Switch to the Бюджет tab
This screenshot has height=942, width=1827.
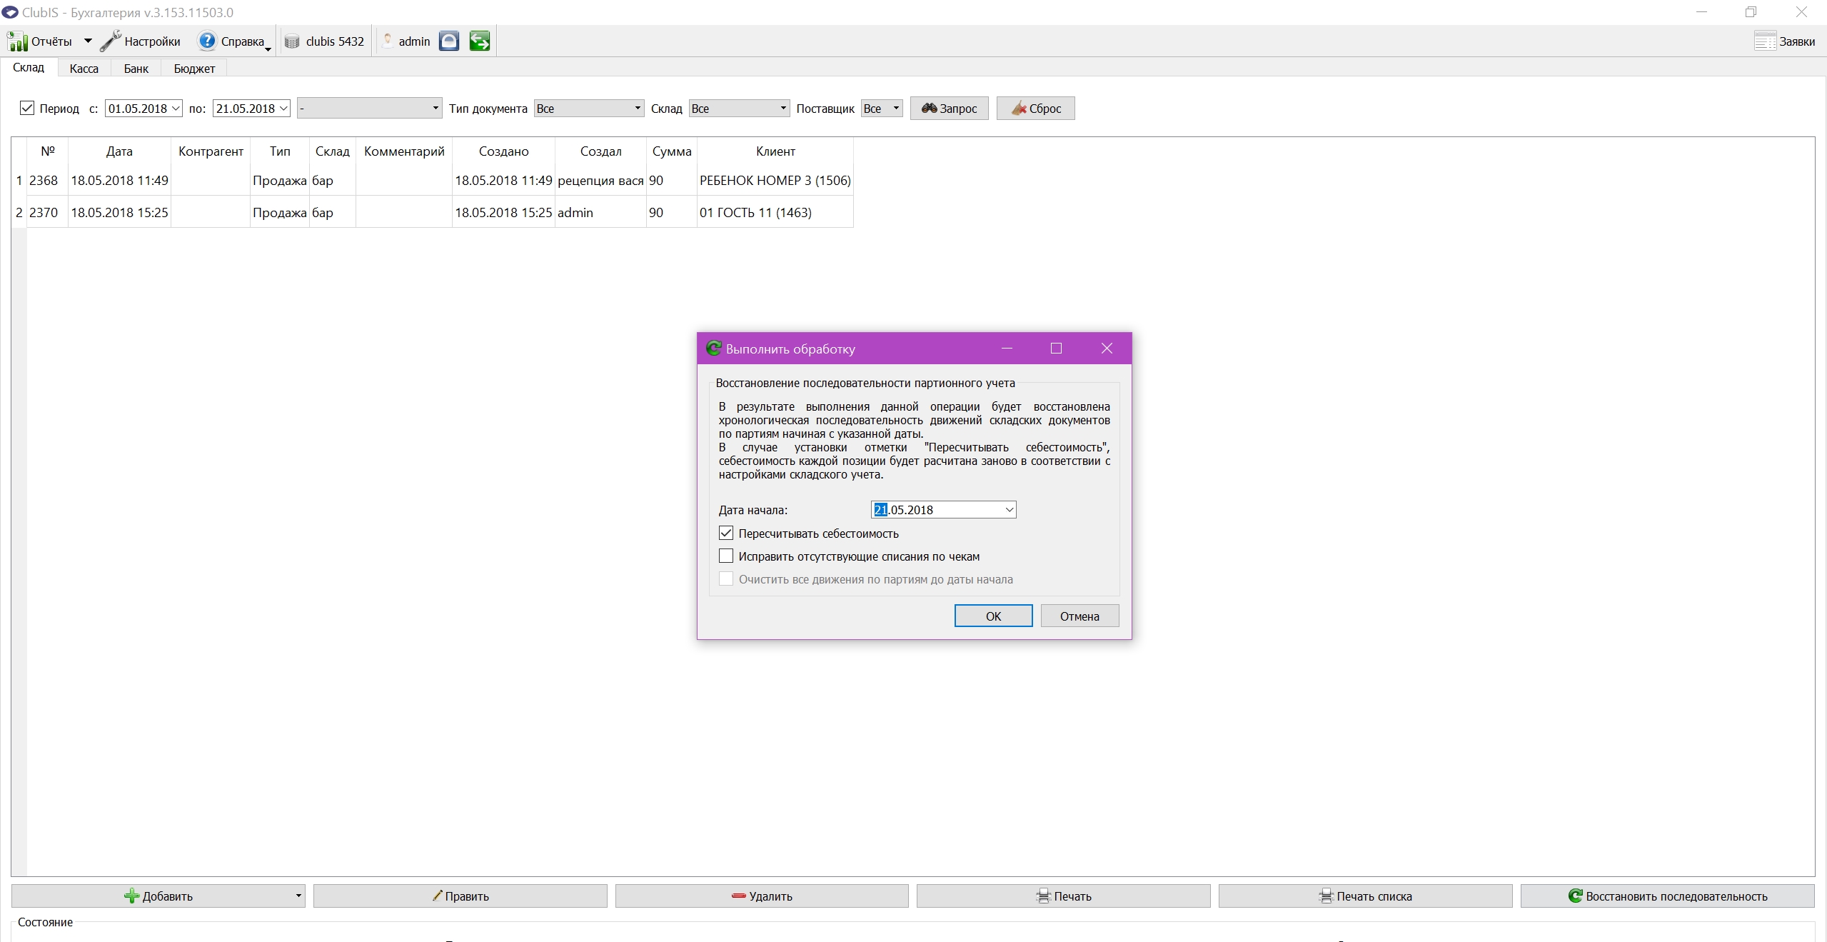194,69
